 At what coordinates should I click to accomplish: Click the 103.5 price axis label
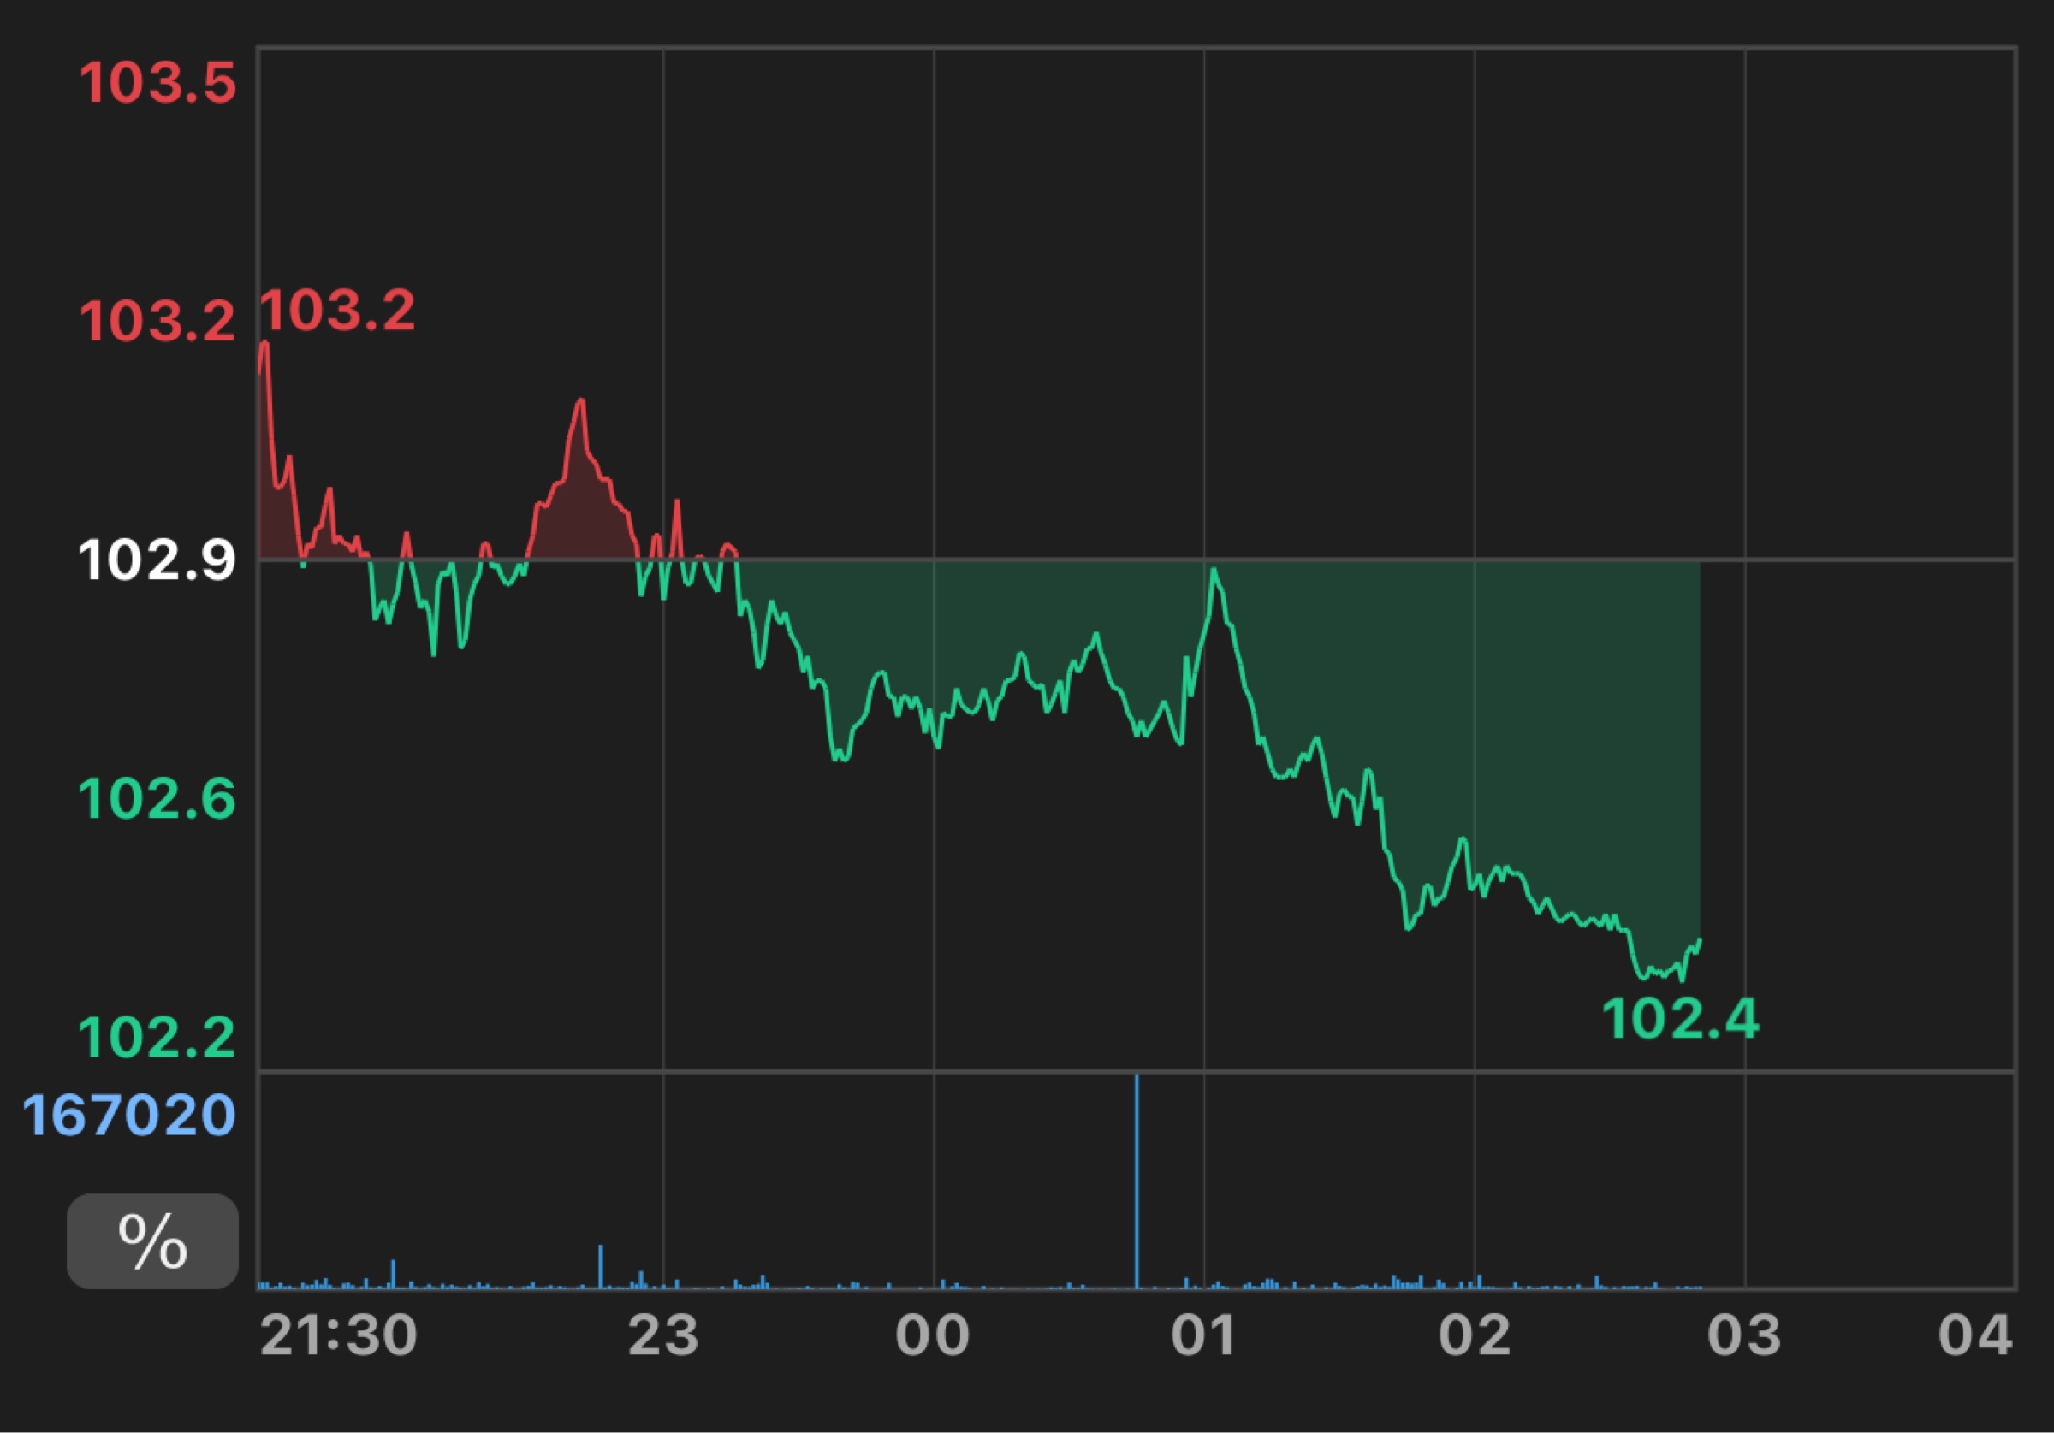(x=157, y=82)
